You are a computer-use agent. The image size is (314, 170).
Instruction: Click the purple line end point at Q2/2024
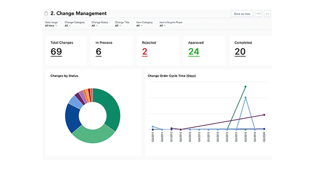(264, 115)
